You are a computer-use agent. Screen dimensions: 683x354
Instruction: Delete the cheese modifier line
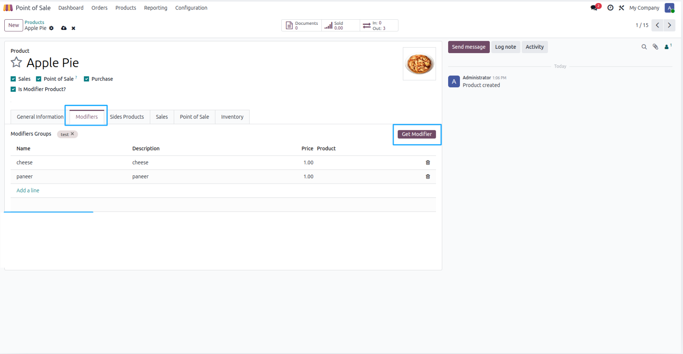[x=428, y=162]
